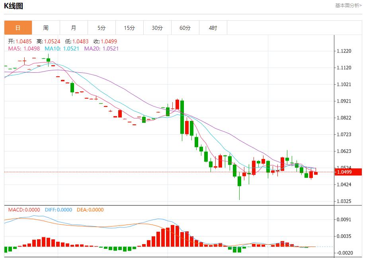Open the 15分 interval tab
Screen dimensions: 365x258
point(129,28)
